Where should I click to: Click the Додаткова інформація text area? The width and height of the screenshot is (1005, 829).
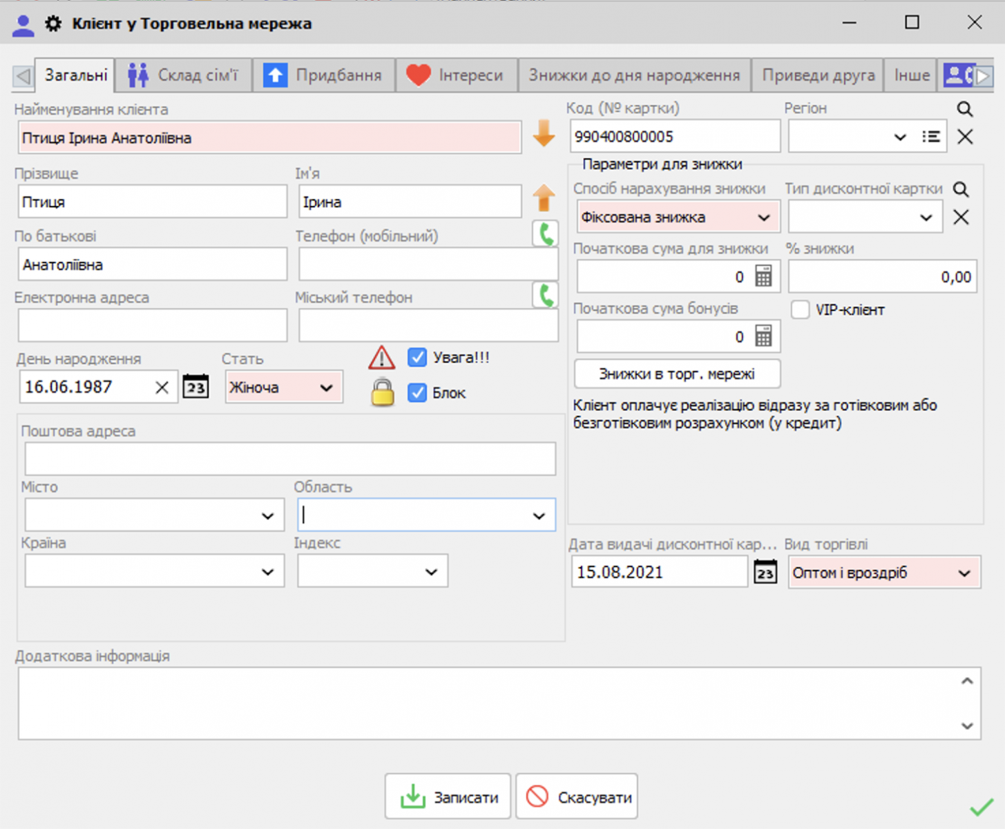pyautogui.click(x=499, y=703)
